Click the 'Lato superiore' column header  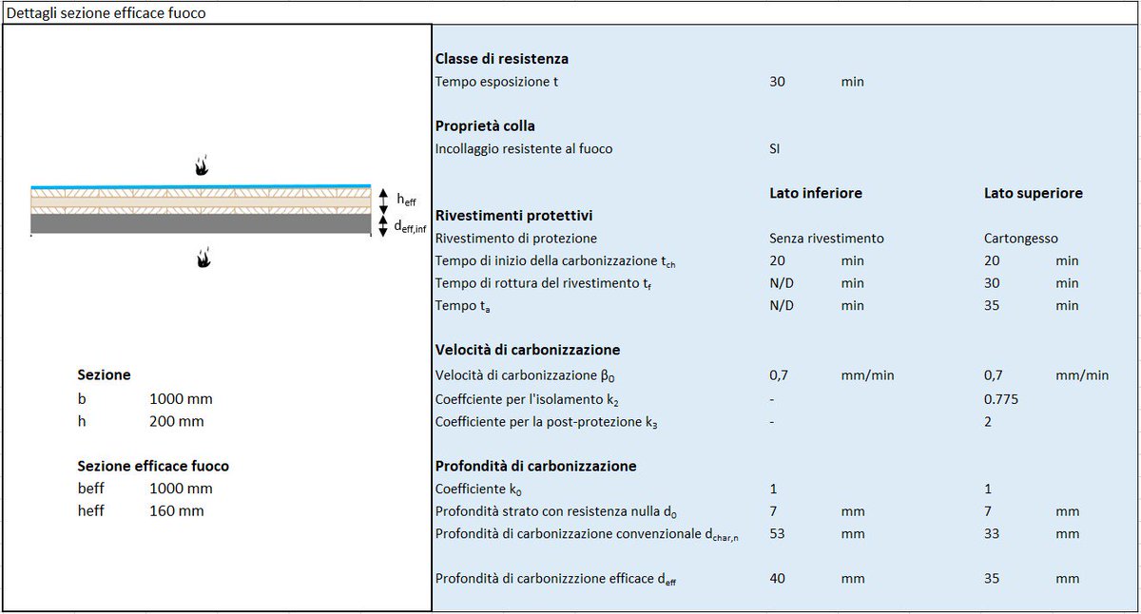click(1033, 193)
